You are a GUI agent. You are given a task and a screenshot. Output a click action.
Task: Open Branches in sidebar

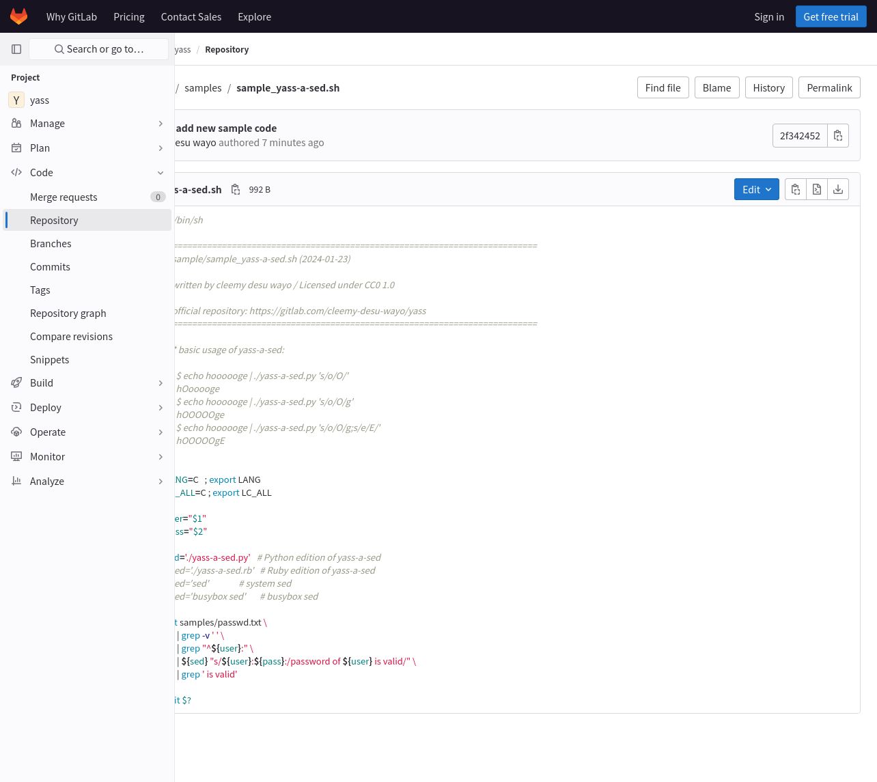pos(87,244)
